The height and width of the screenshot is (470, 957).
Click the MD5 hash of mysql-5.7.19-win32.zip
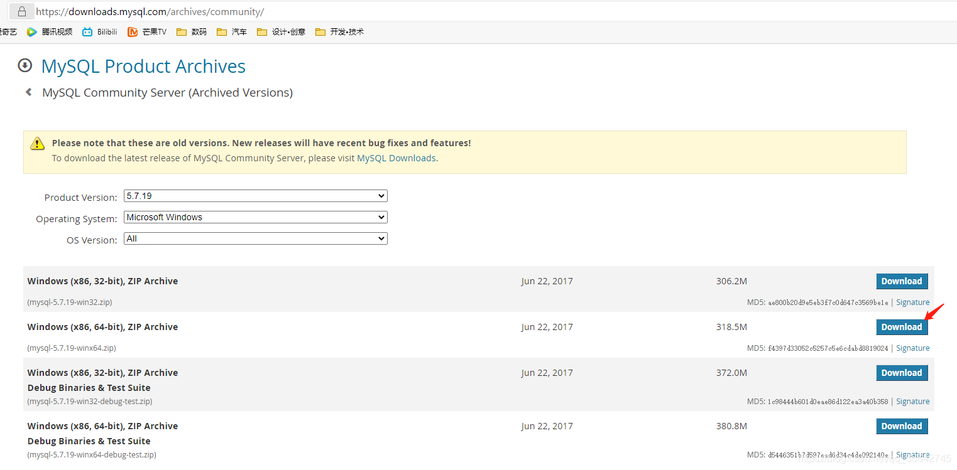tap(828, 302)
